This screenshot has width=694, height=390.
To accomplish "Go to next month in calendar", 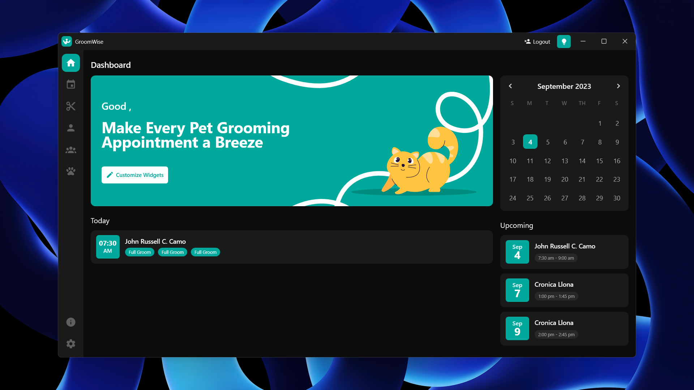I will (618, 86).
